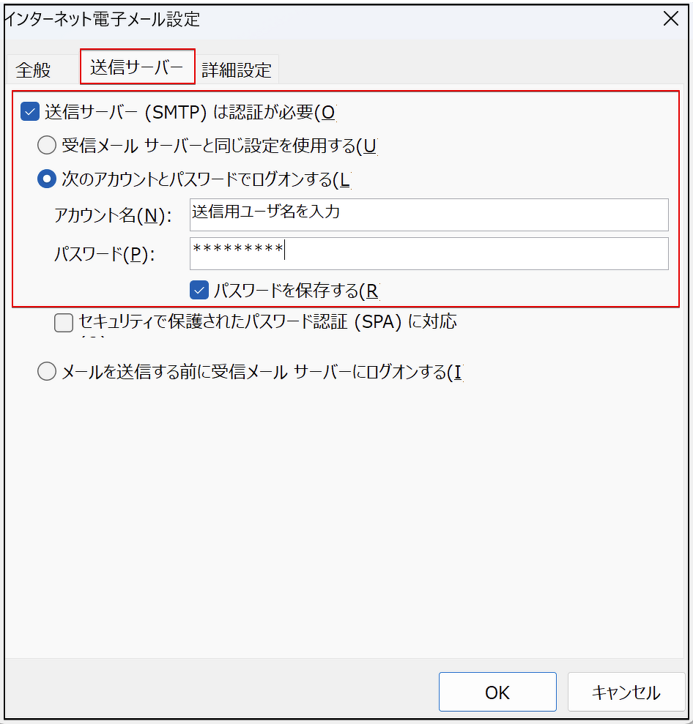Click the キャンセル button
The height and width of the screenshot is (724, 693).
(x=625, y=693)
